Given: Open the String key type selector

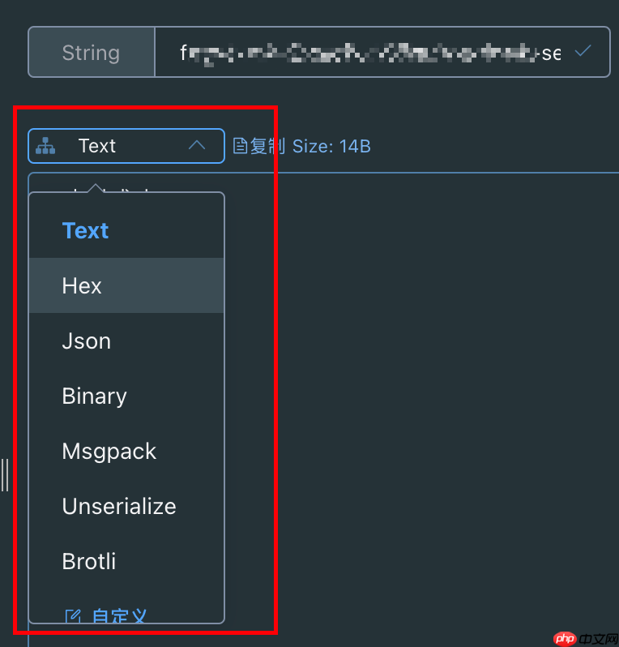Looking at the screenshot, I should click(91, 53).
